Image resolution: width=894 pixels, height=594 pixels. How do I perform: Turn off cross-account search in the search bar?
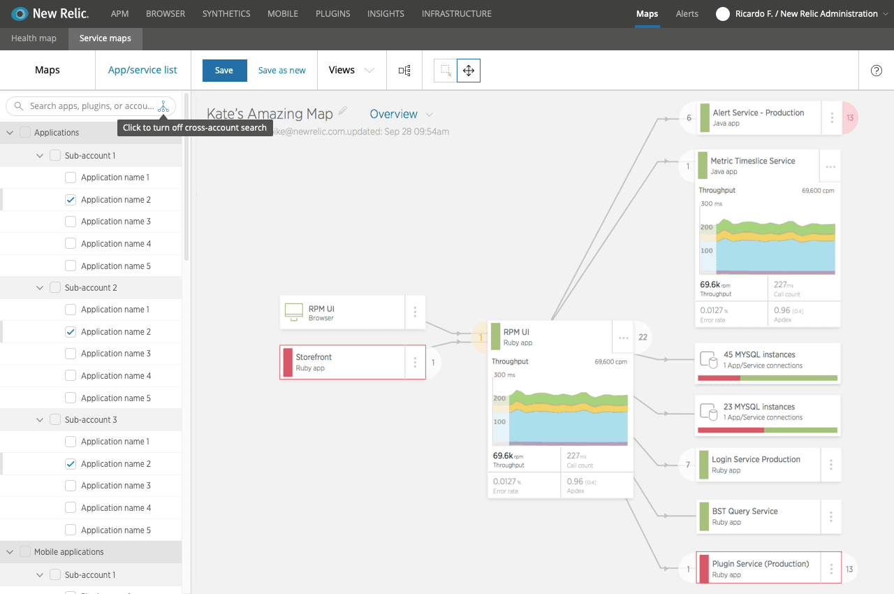163,106
